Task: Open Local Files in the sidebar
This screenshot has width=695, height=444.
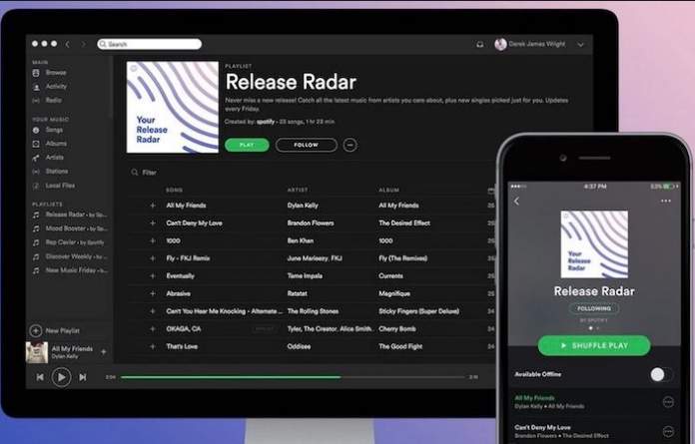Action: (59, 185)
